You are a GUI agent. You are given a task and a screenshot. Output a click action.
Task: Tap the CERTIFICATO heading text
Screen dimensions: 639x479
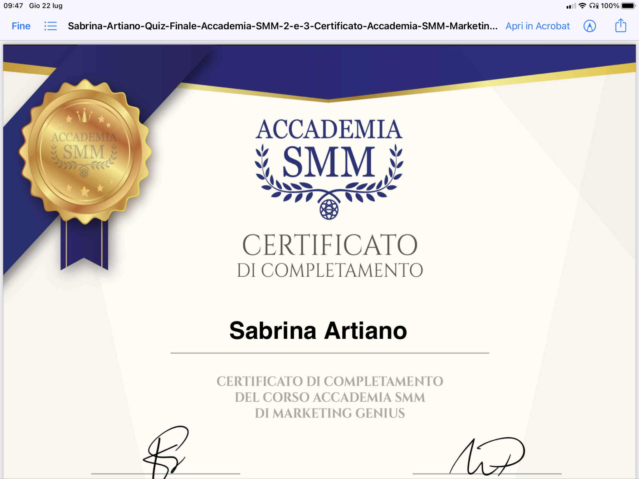[329, 245]
